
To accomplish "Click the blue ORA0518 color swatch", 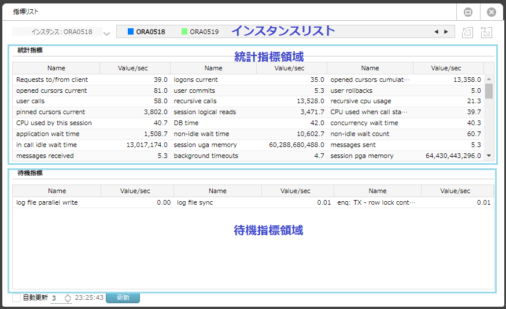I will (x=131, y=32).
